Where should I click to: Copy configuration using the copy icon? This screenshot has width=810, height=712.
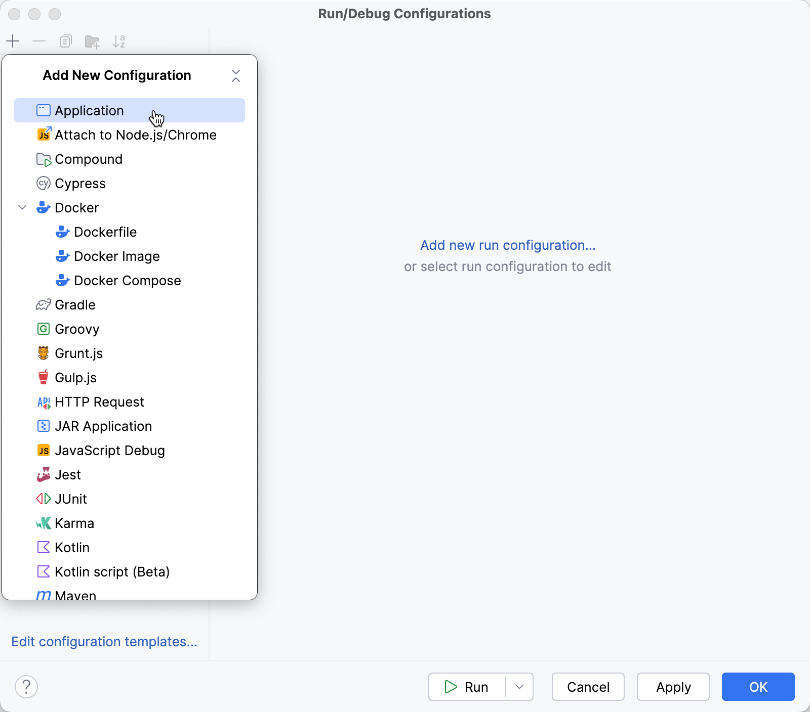pos(65,41)
